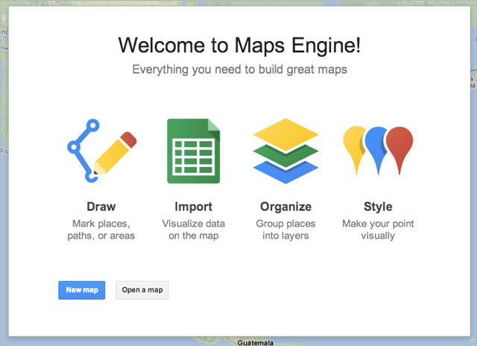
Task: Click the yellow top layer of Organize icon
Action: (285, 133)
